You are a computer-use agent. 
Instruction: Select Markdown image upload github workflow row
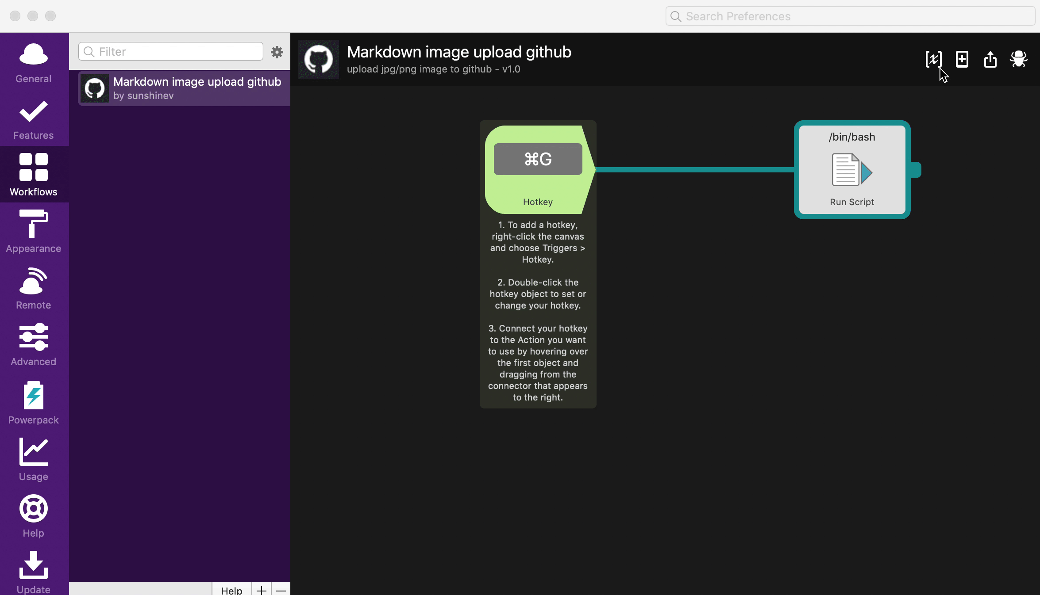click(184, 88)
